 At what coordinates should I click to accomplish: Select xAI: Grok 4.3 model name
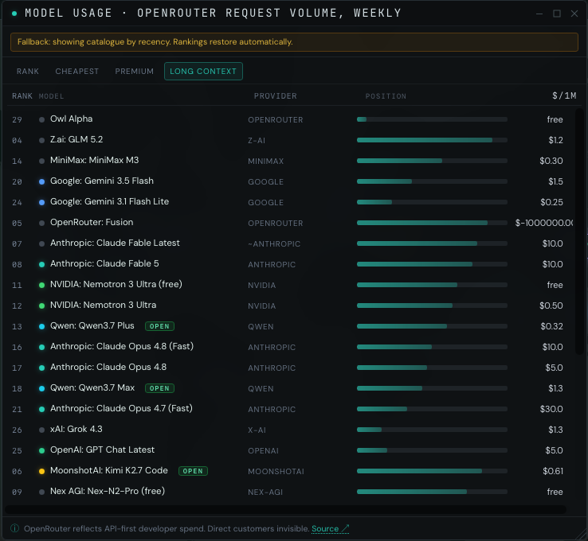76,429
